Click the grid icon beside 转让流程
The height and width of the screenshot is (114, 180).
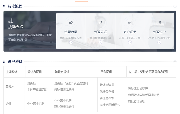pos(4,6)
